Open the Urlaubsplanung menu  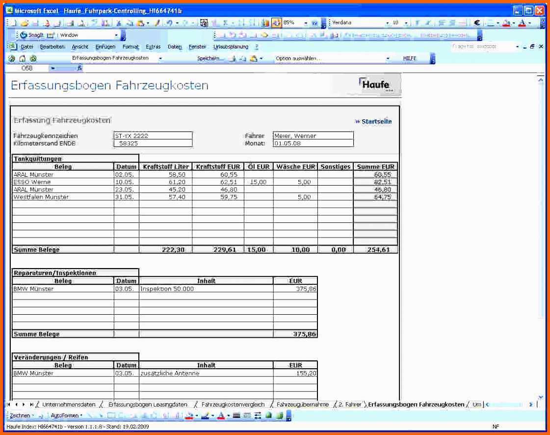coord(231,47)
